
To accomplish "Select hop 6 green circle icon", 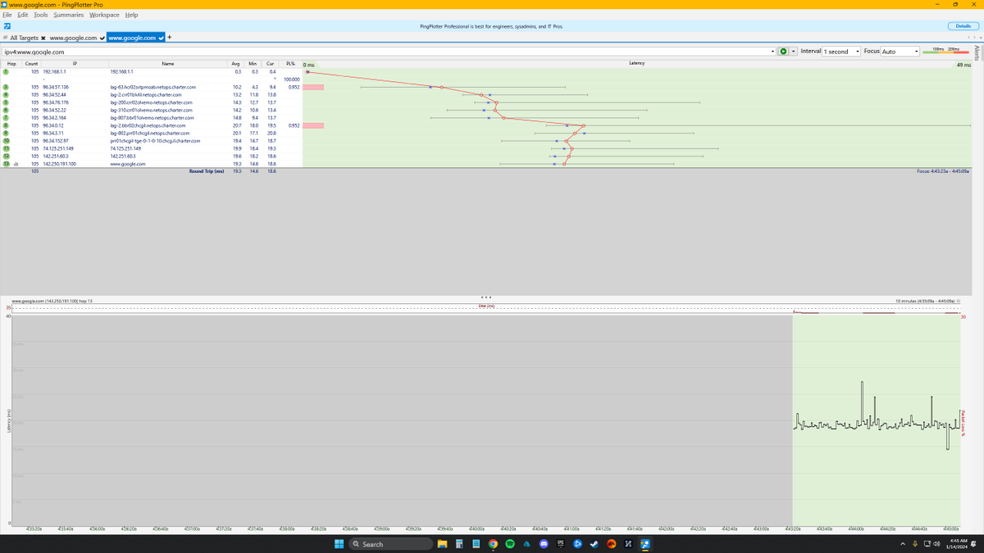I will pyautogui.click(x=6, y=110).
